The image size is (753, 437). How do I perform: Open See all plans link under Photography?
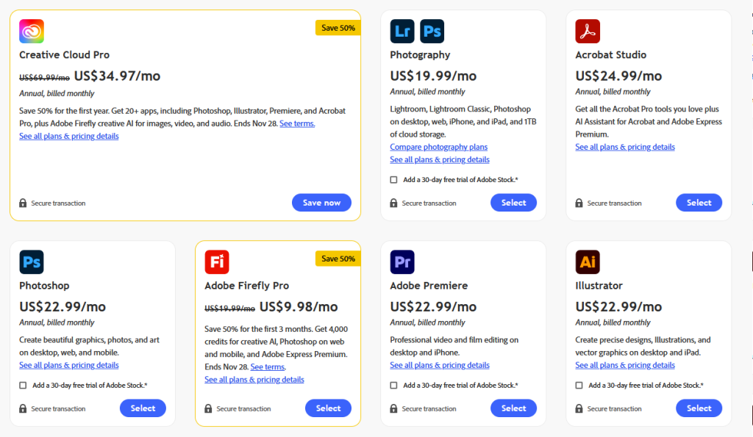(440, 159)
